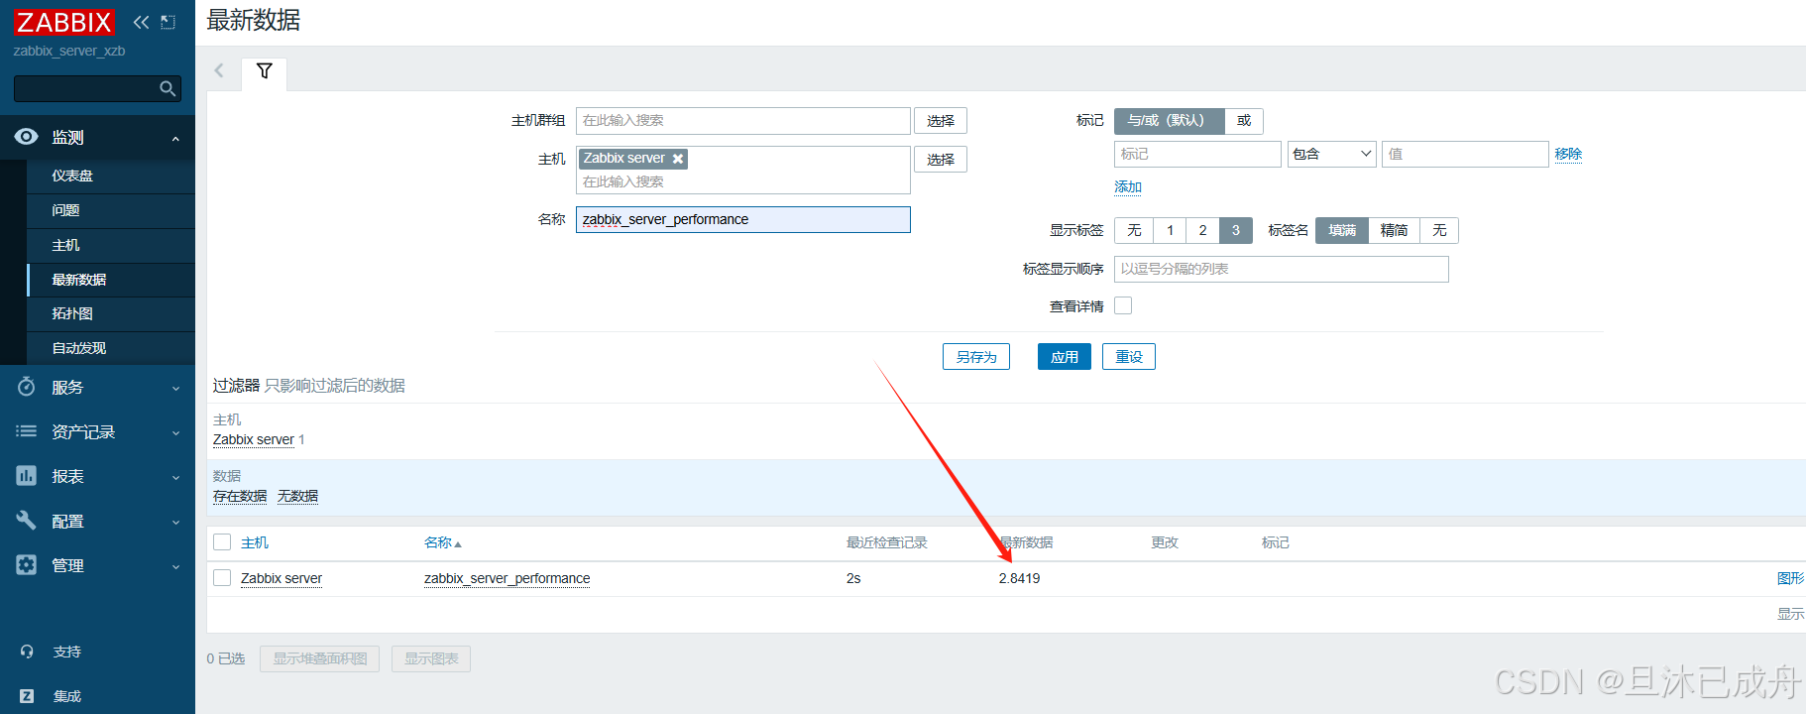Collapse the 监测 menu section

(175, 139)
